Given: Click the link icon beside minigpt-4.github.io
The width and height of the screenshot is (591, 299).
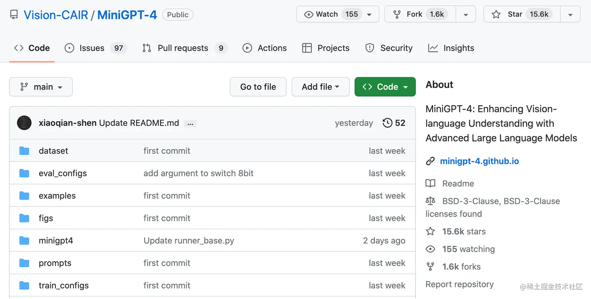Looking at the screenshot, I should point(430,161).
